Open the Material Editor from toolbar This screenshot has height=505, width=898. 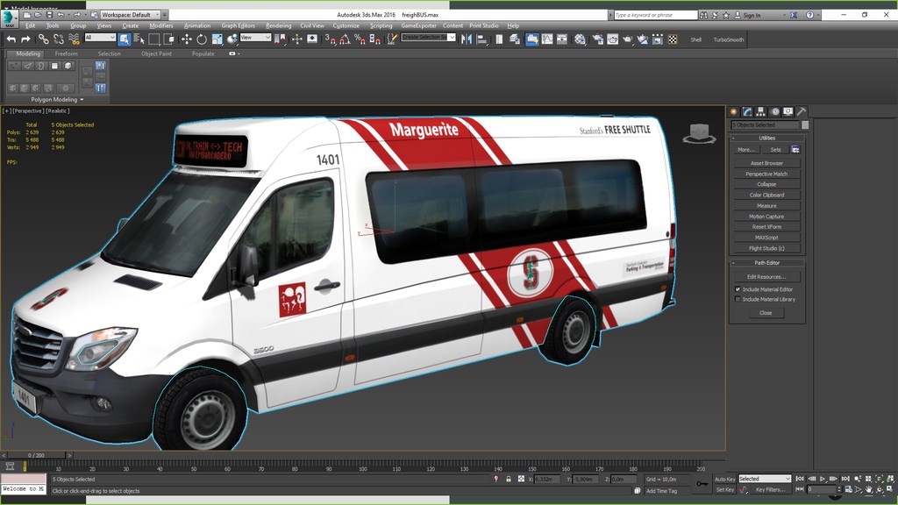click(579, 39)
